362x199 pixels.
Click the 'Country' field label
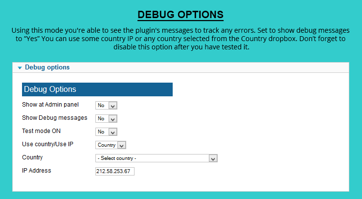(32, 157)
